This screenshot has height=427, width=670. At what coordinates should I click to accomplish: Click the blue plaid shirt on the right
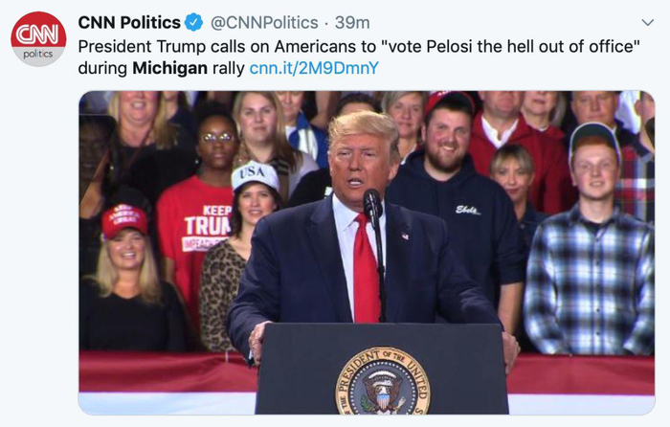tap(588, 273)
